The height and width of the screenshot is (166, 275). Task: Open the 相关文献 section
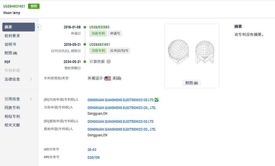point(12,125)
